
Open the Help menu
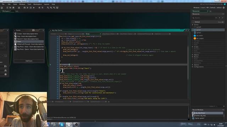tap(53, 4)
